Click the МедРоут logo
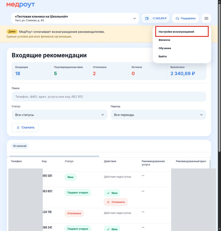The width and height of the screenshot is (221, 231). coord(20,5)
